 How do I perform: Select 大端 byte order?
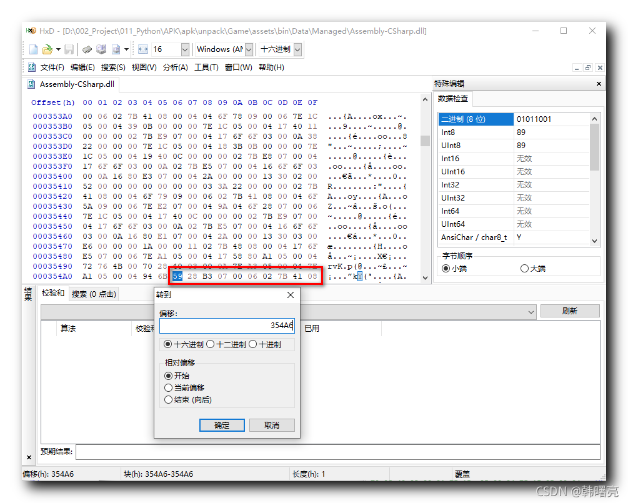pos(532,268)
